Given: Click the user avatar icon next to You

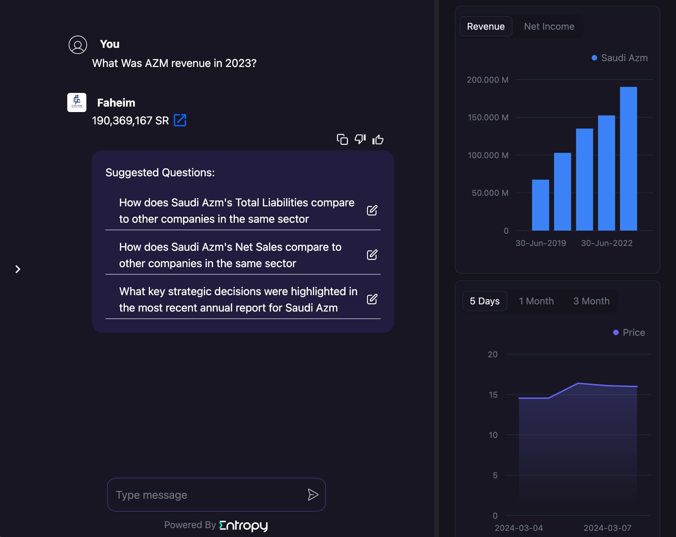Looking at the screenshot, I should point(78,45).
